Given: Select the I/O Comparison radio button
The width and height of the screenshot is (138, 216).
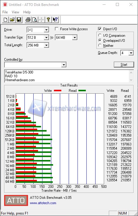Looking at the screenshot, I should [100, 35].
